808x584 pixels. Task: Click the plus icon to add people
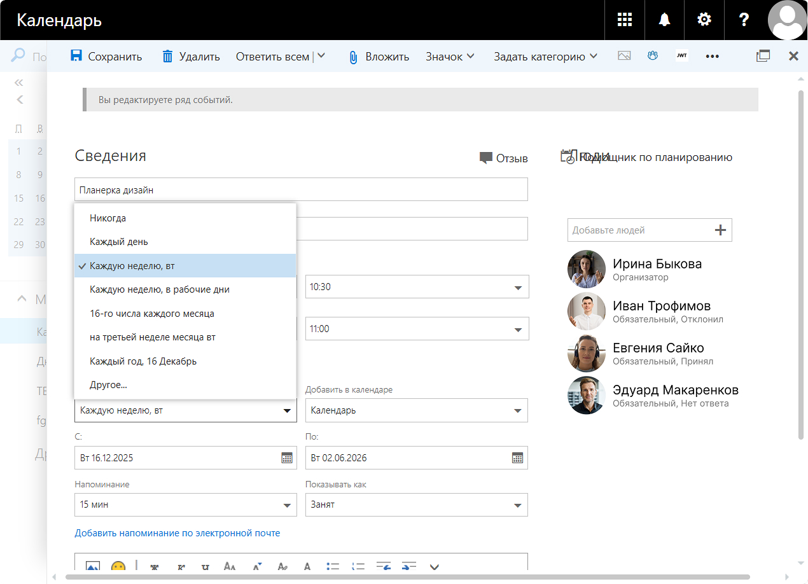click(x=720, y=230)
